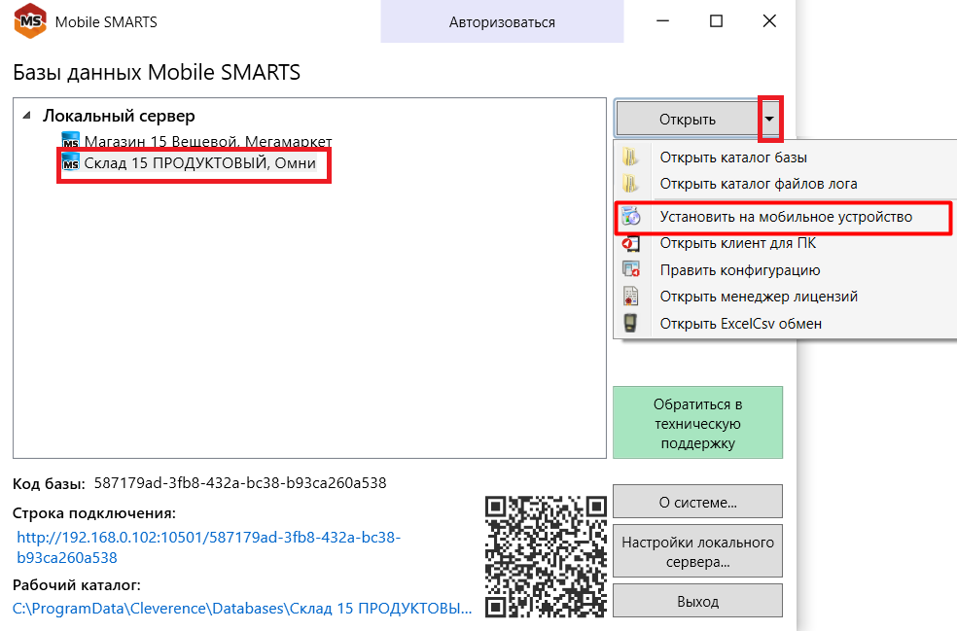Open Настройки локального сервера...
Image resolution: width=957 pixels, height=631 pixels.
(697, 551)
